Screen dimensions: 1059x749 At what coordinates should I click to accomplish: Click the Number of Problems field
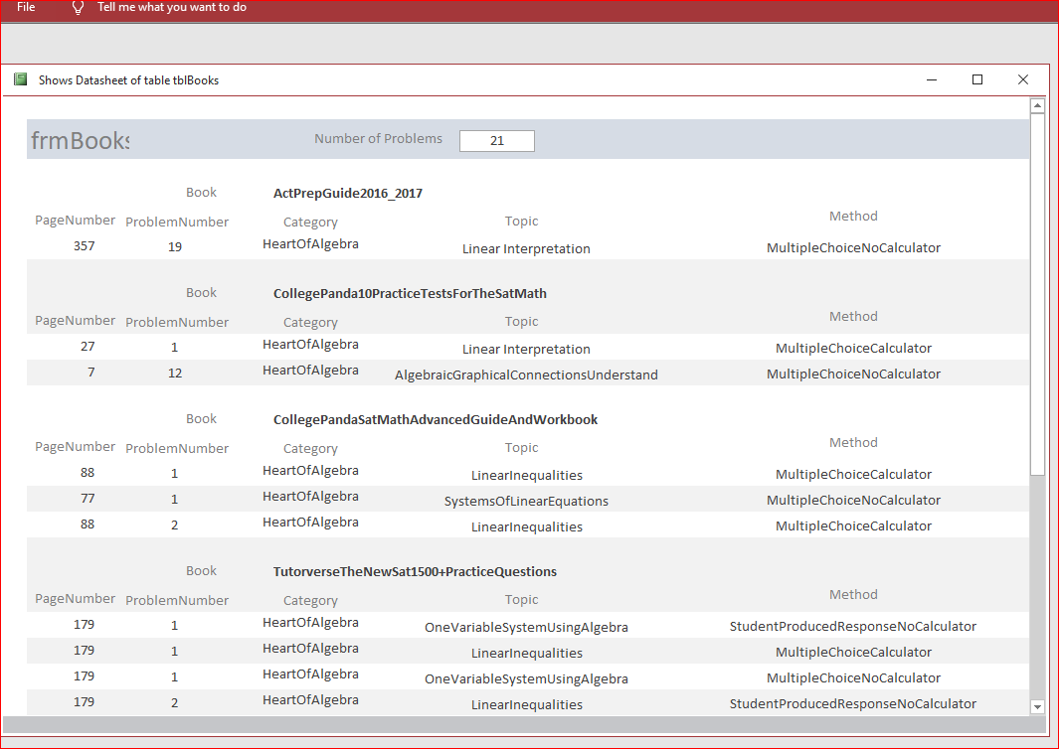point(497,140)
